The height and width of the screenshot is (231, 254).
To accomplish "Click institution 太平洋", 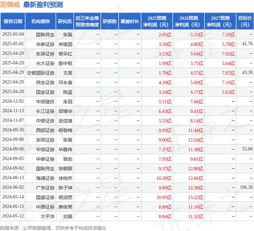I will [48, 216].
